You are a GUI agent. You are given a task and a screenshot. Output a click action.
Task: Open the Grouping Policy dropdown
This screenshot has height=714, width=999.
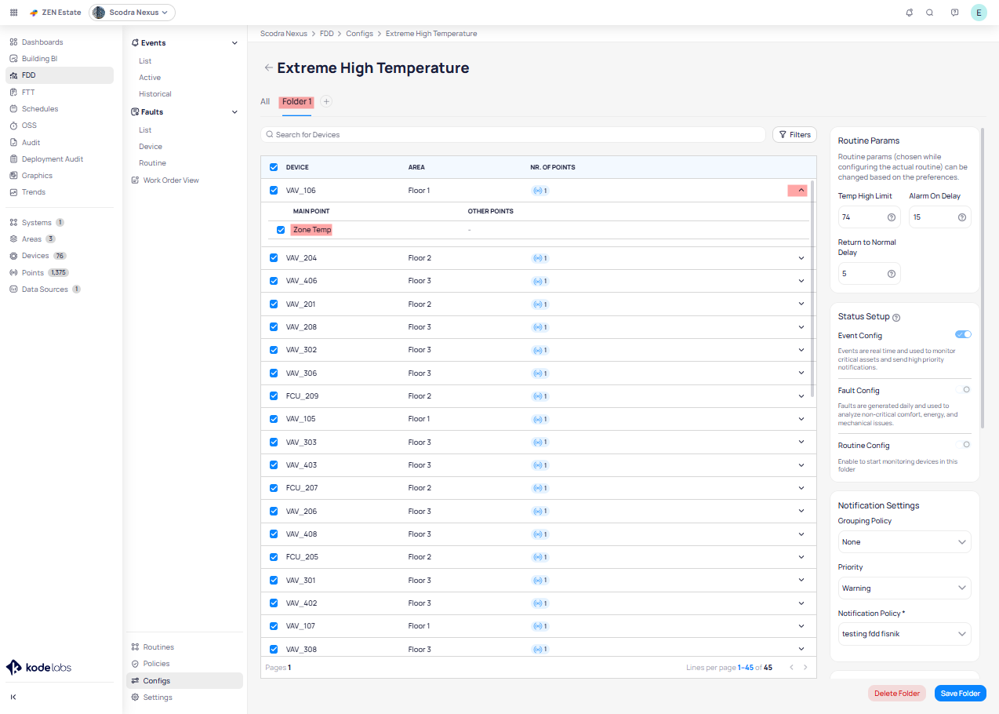(904, 542)
